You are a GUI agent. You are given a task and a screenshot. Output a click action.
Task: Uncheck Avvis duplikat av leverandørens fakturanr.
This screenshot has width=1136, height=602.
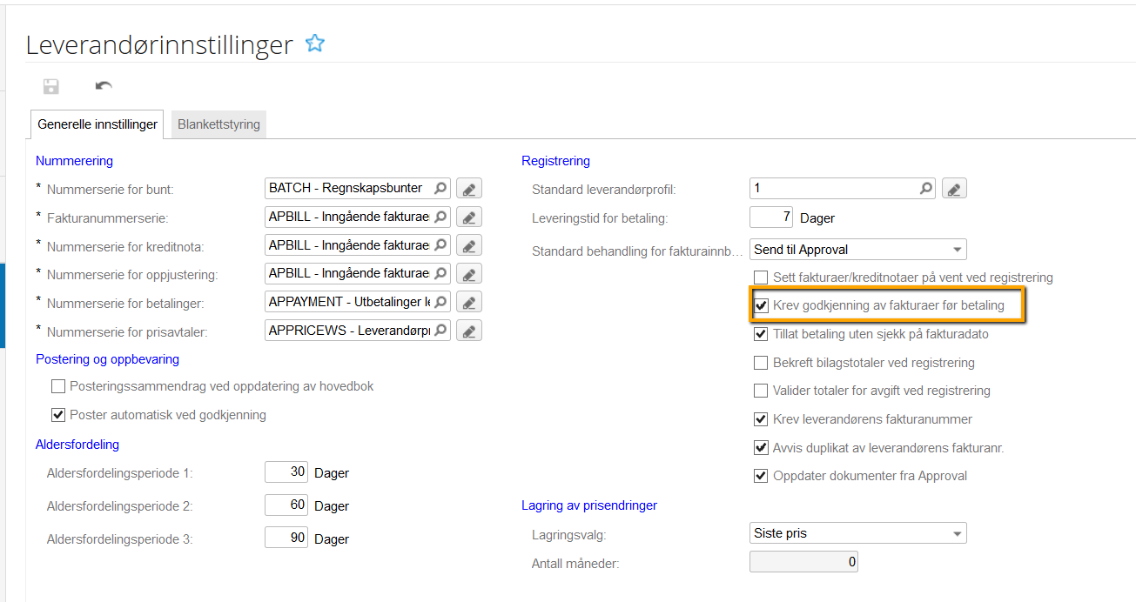762,448
